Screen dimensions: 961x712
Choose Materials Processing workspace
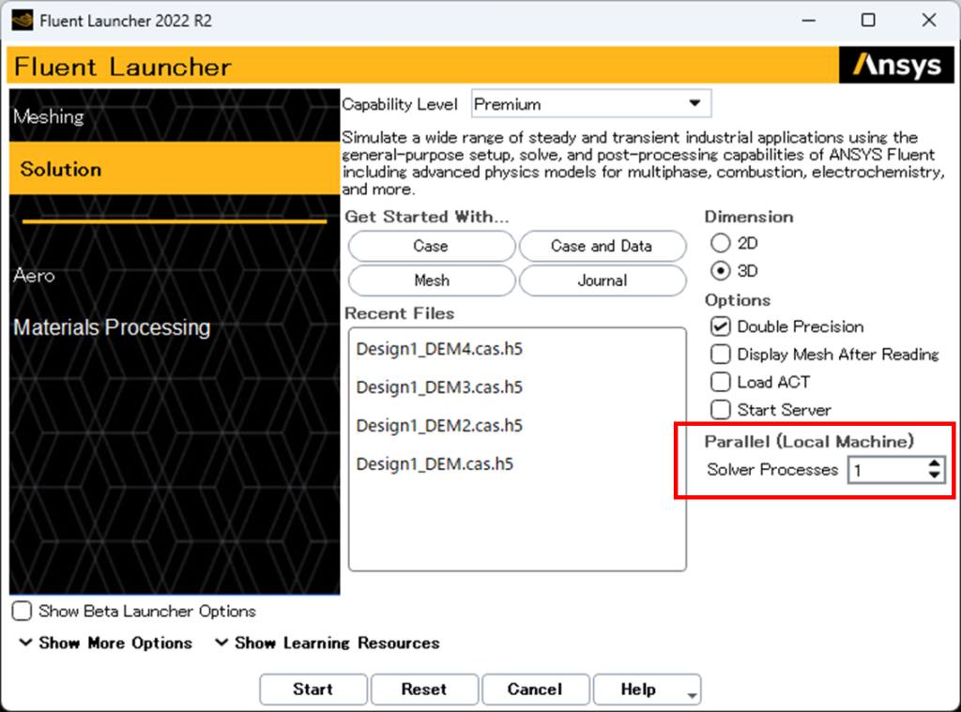(112, 327)
